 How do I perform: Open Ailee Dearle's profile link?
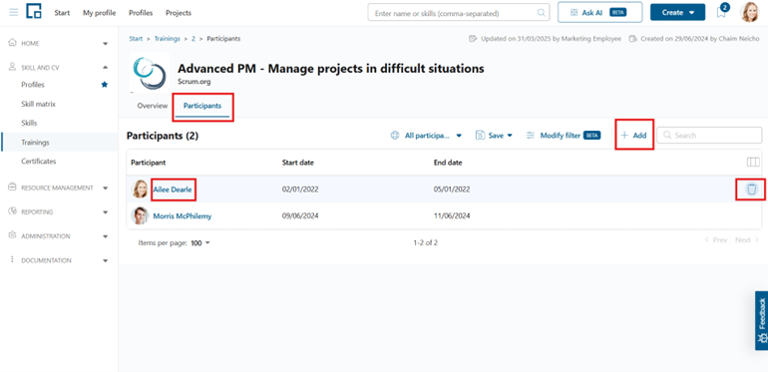(173, 189)
